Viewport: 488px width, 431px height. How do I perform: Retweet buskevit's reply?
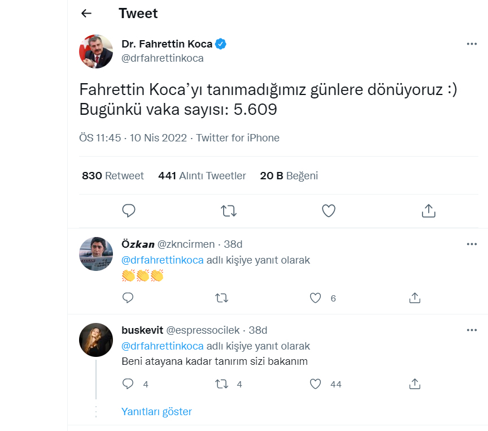click(x=222, y=384)
